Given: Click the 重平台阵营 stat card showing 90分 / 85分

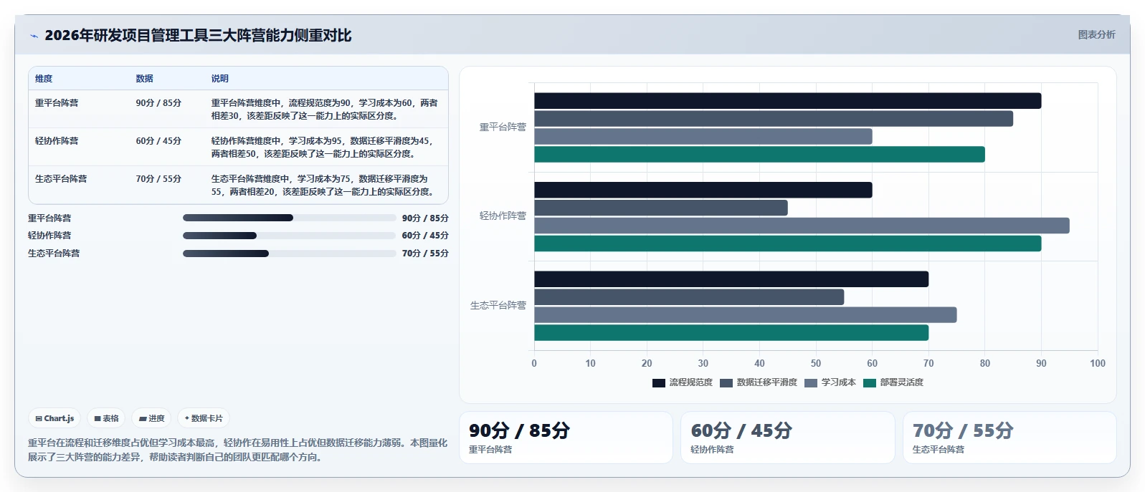Looking at the screenshot, I should tap(566, 438).
